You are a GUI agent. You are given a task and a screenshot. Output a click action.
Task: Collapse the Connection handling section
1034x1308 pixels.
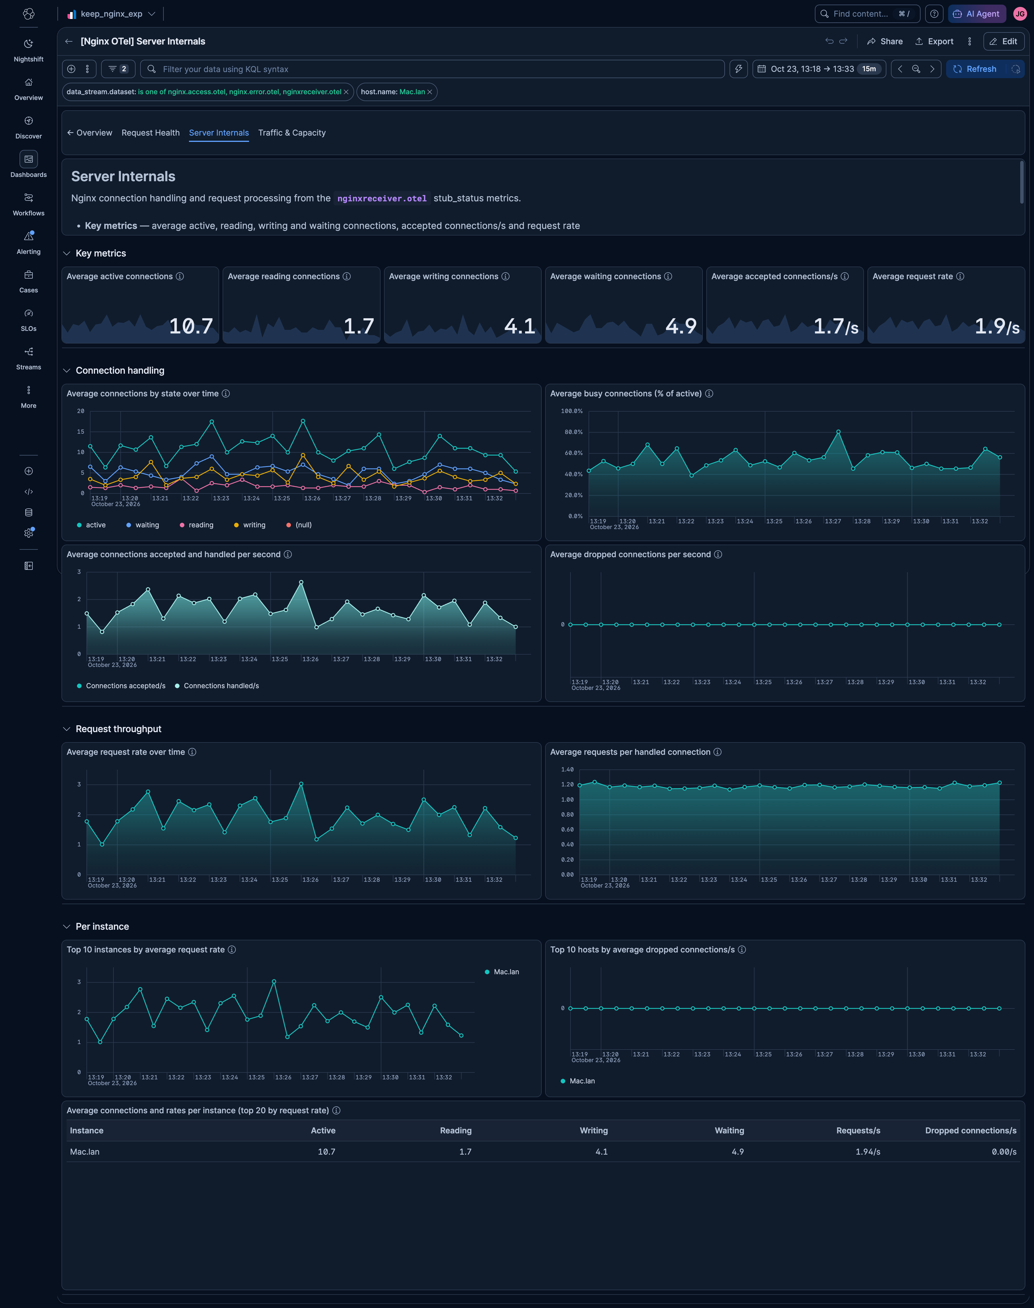point(67,371)
